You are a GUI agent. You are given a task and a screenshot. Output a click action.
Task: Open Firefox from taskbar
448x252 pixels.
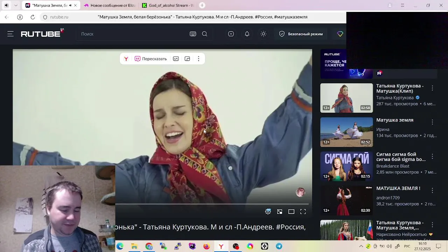click(x=206, y=246)
